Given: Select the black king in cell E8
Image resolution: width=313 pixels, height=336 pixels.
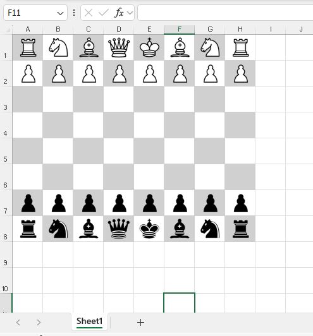Looking at the screenshot, I should (x=149, y=229).
